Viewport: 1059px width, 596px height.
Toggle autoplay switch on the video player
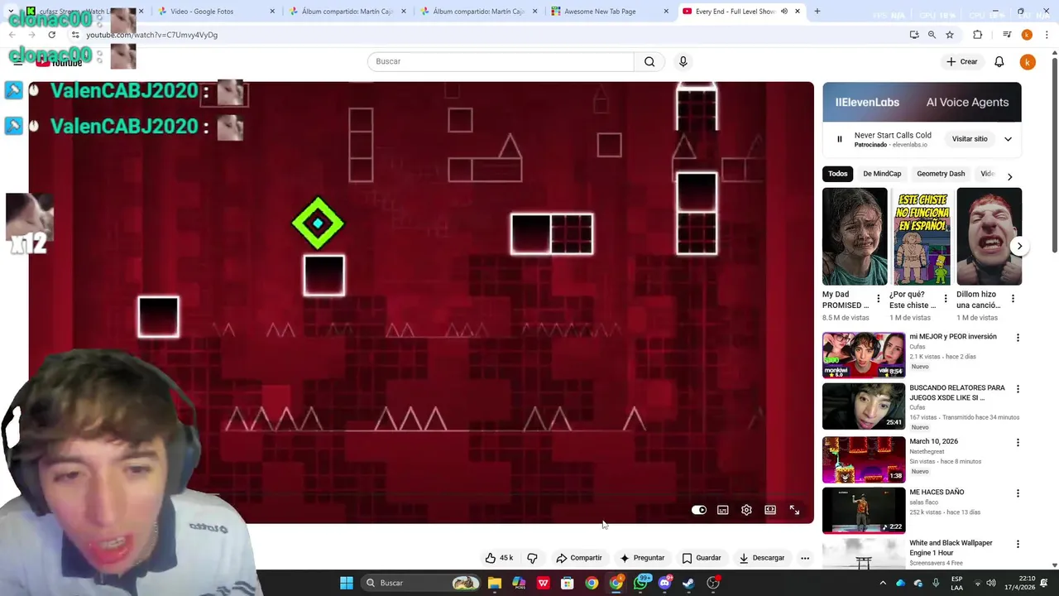[x=699, y=510]
